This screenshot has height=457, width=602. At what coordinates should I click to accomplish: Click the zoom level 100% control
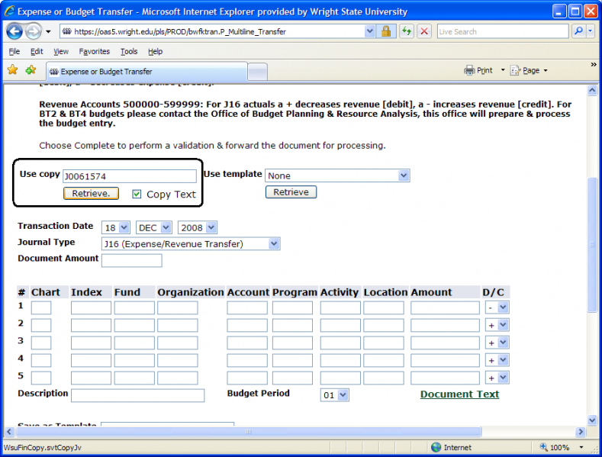click(563, 447)
